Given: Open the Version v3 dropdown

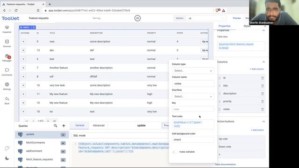Looking at the screenshot, I should [x=206, y=18].
